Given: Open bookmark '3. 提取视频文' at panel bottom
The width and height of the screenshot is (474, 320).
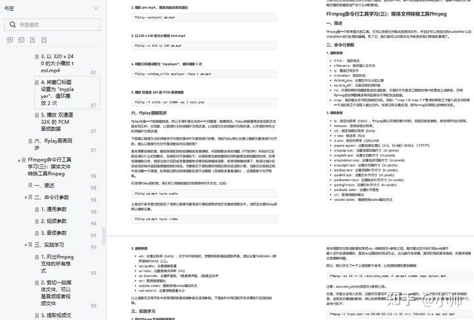Looking at the screenshot, I should [56, 315].
